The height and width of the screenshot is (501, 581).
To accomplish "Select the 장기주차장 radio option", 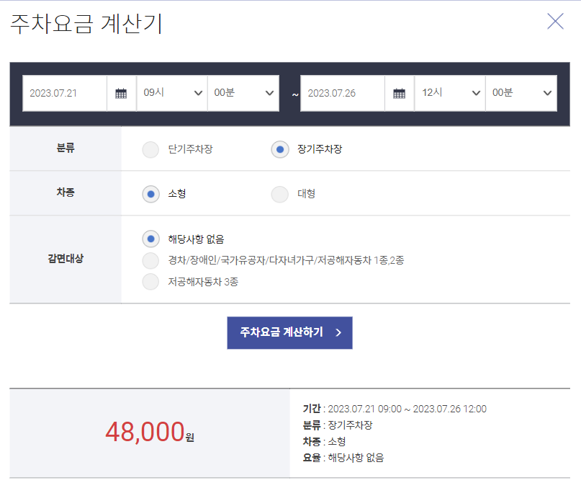I will pos(279,149).
